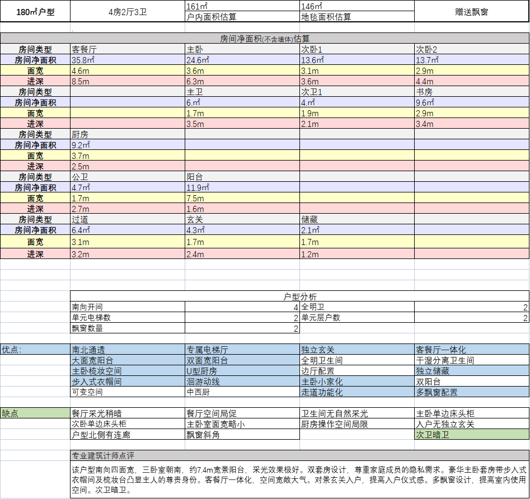Click the 13.6㎡ area cell
The height and width of the screenshot is (499, 530).
click(357, 60)
